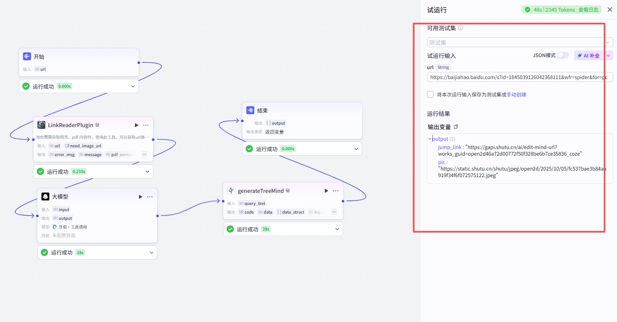Select the LinkReaderPlugin node thumbnail icon

pos(41,125)
